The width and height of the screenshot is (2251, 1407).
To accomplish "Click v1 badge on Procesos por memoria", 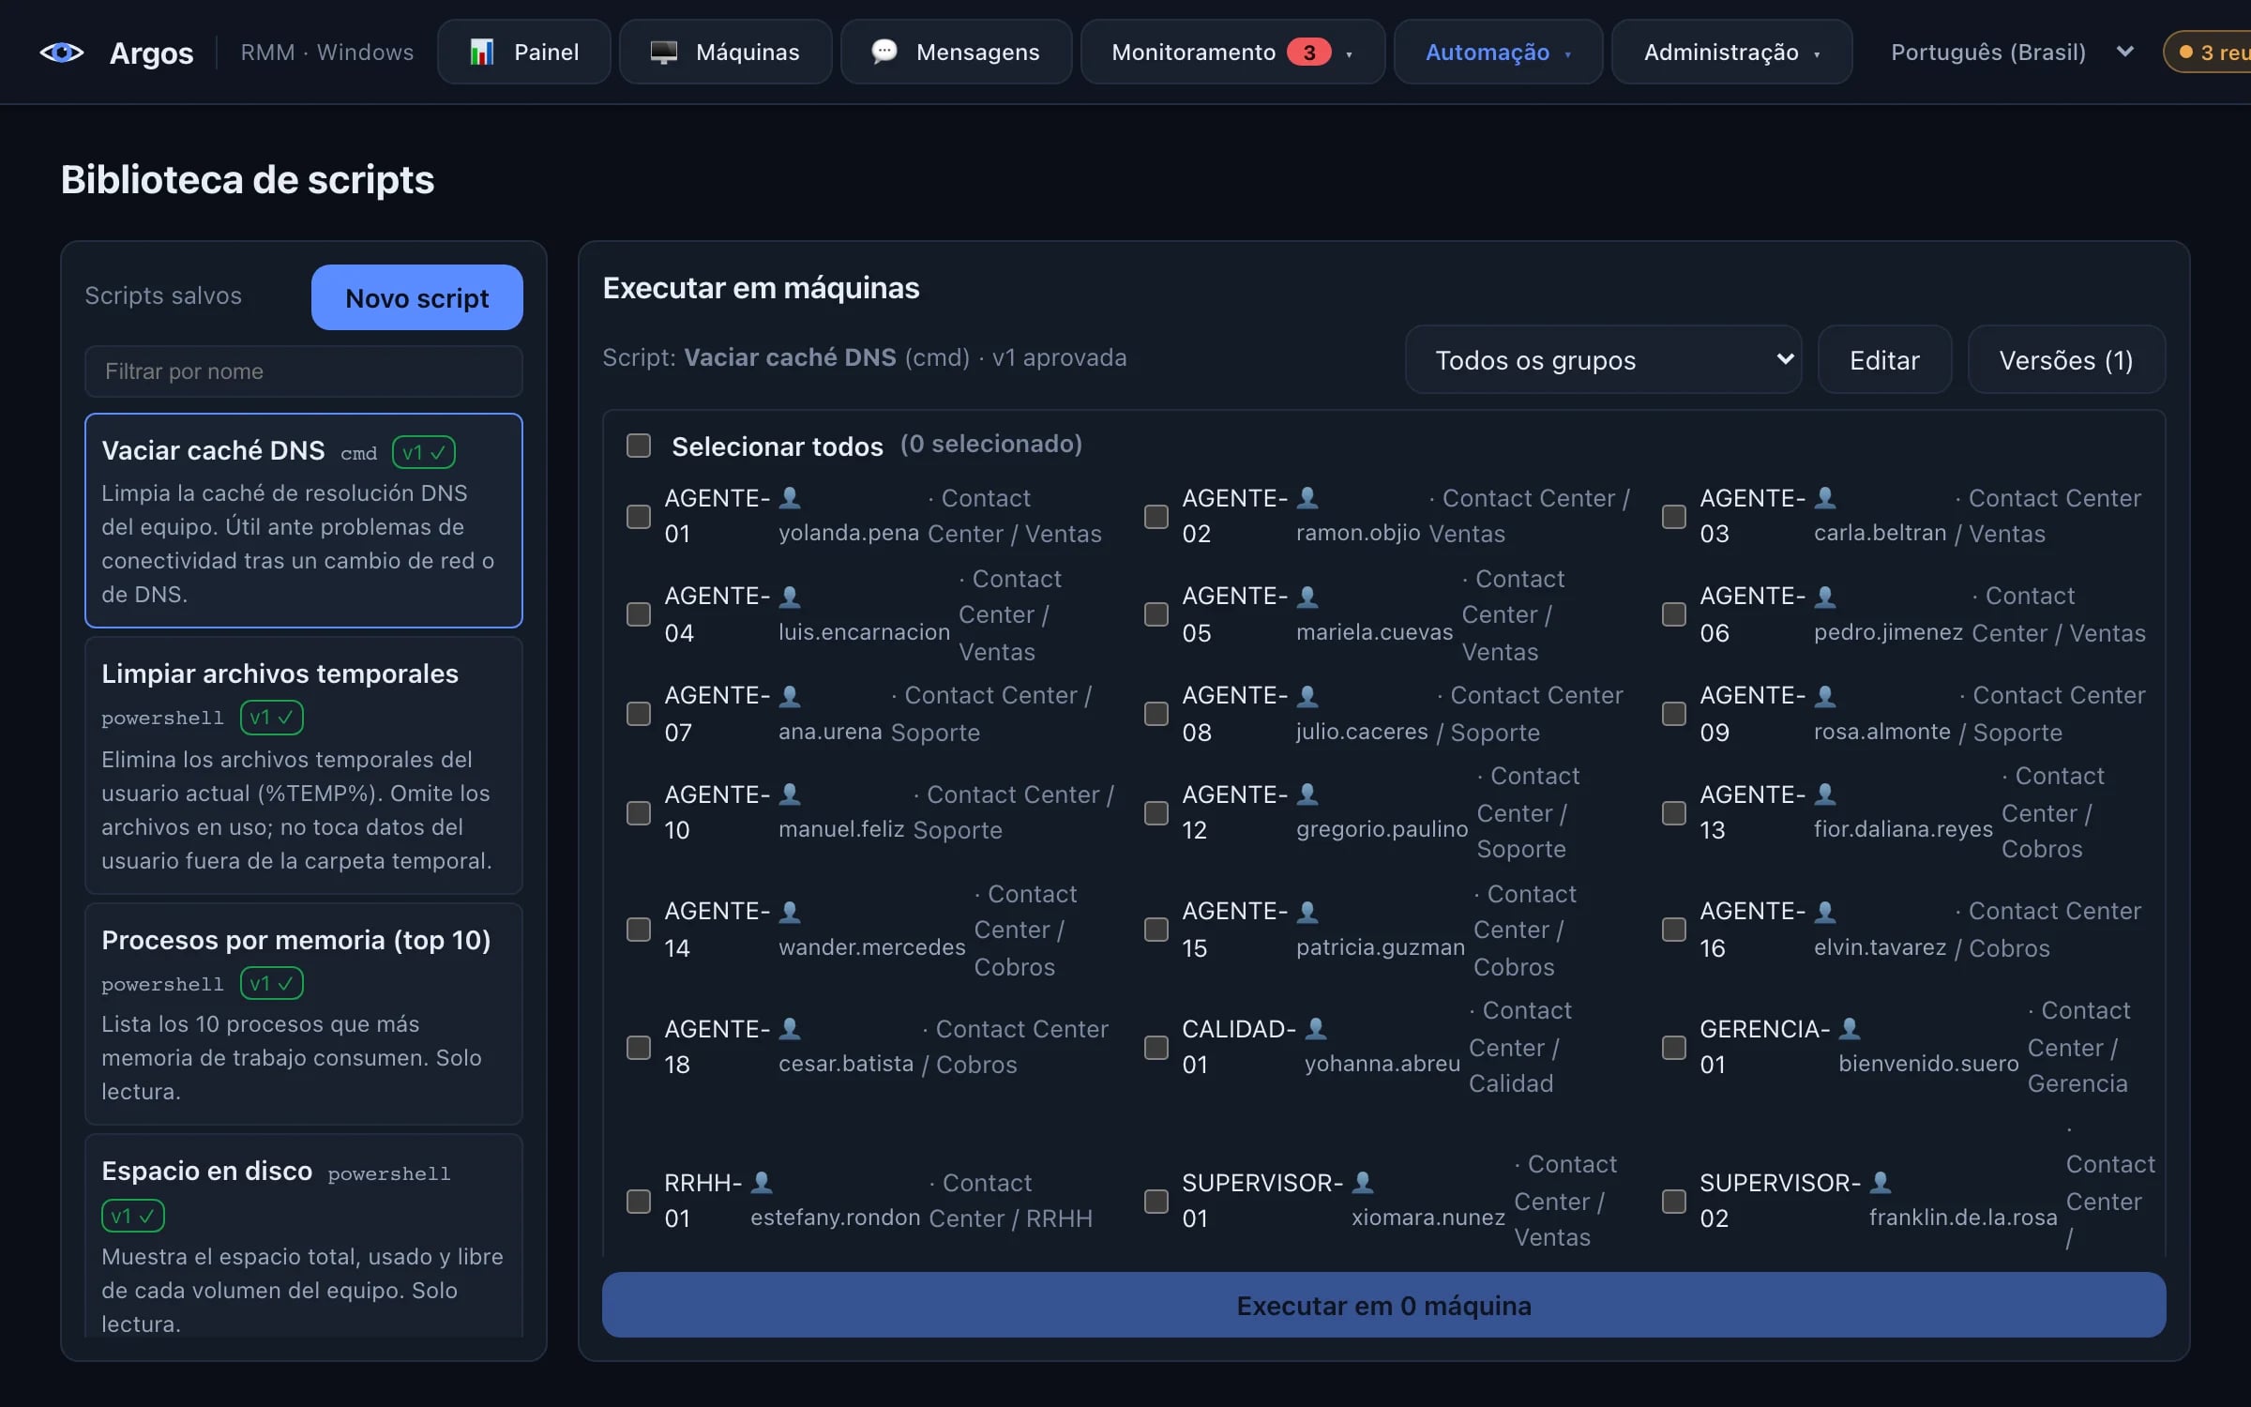I will (272, 984).
